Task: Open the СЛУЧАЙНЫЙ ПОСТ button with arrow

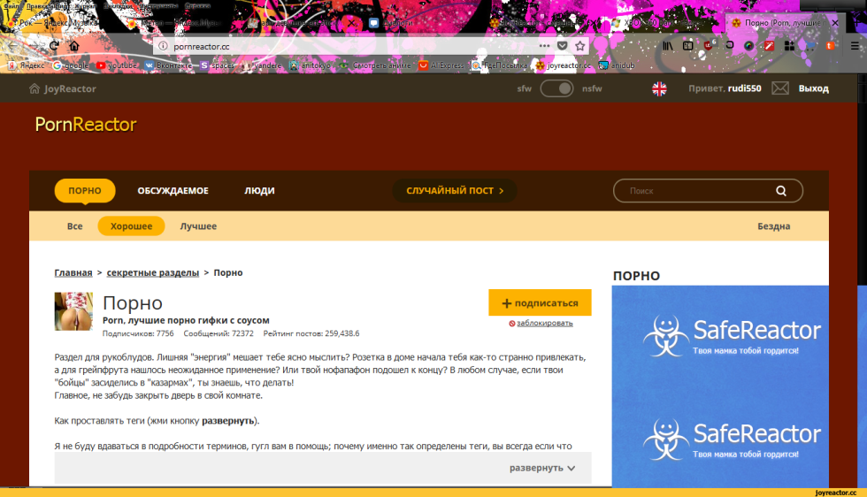Action: [455, 190]
